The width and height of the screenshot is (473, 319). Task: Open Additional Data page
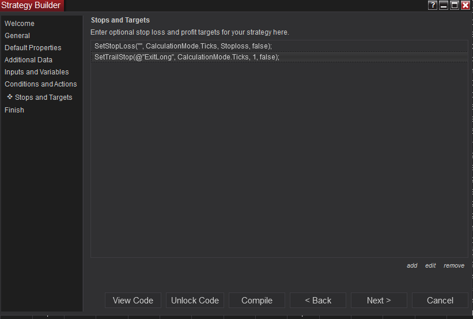tap(28, 60)
